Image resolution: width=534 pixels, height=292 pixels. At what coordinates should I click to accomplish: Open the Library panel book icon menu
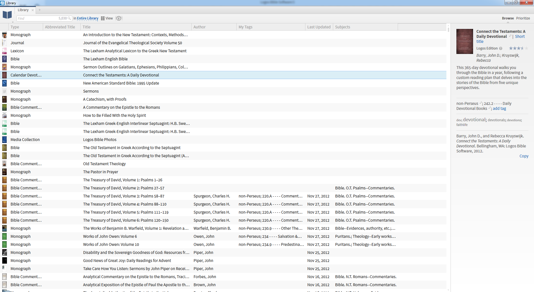(x=7, y=15)
